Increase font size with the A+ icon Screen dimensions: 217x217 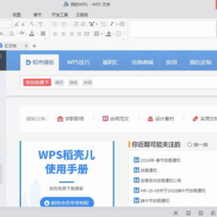(17, 24)
